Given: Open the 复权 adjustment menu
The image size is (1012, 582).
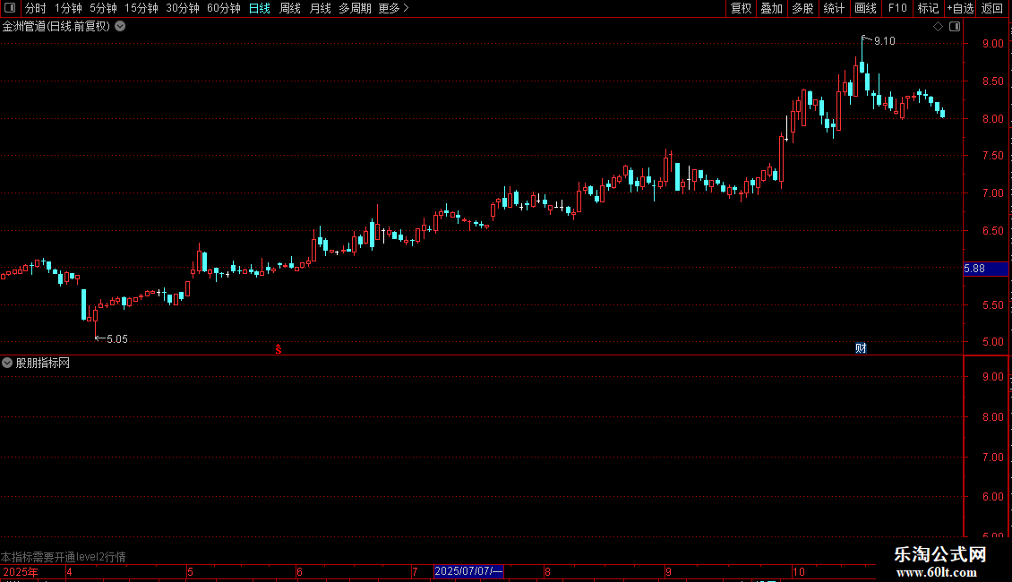Looking at the screenshot, I should pos(741,8).
